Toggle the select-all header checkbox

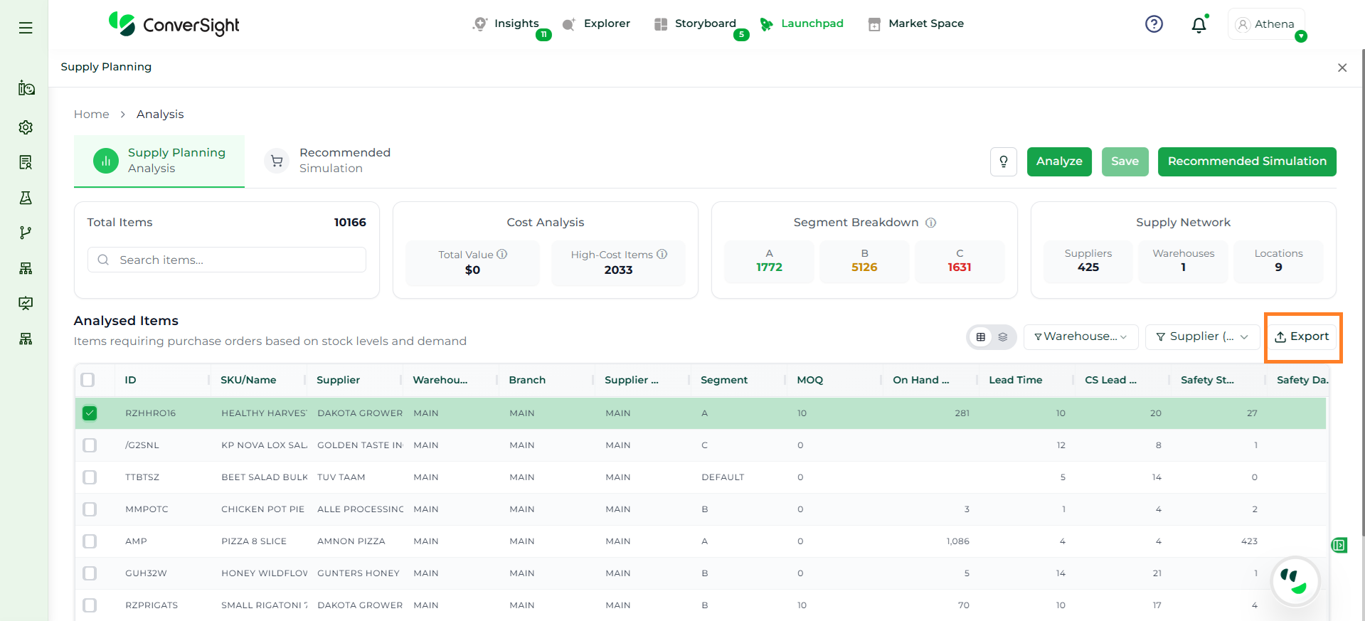click(87, 380)
